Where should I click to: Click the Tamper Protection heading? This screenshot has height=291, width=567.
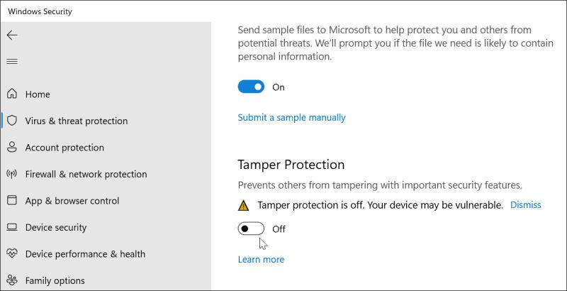pos(291,164)
